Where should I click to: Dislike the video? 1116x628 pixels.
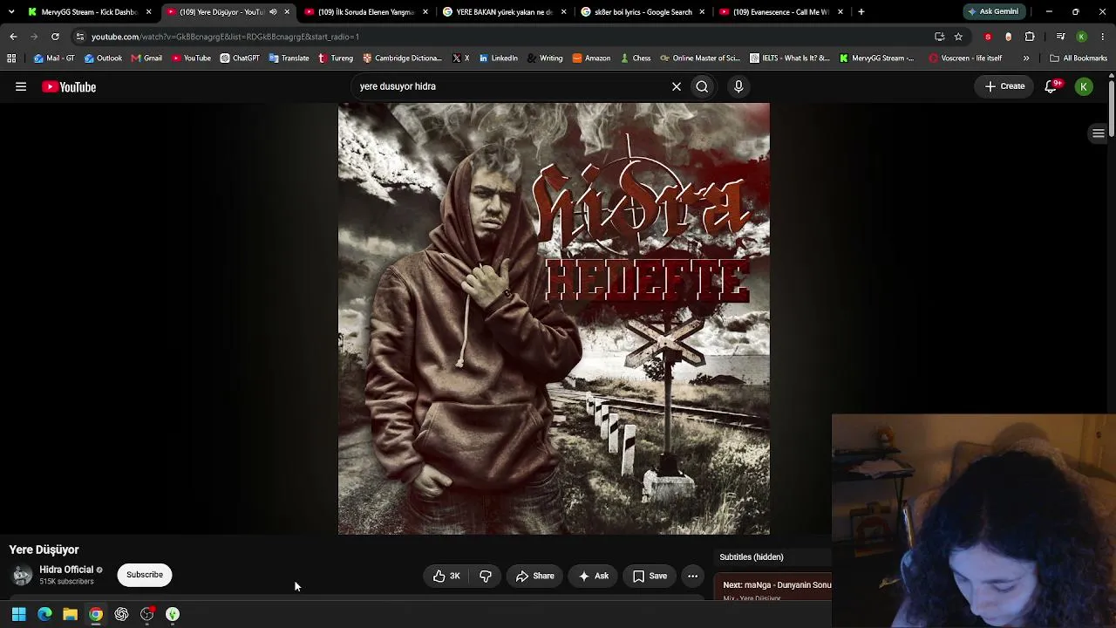click(486, 576)
